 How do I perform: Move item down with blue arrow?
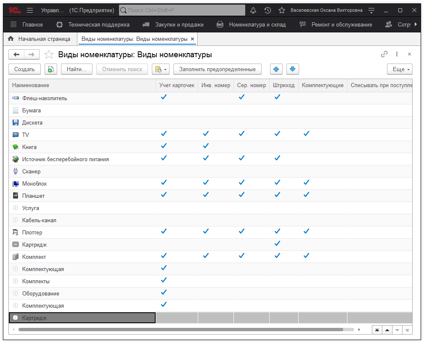[293, 69]
